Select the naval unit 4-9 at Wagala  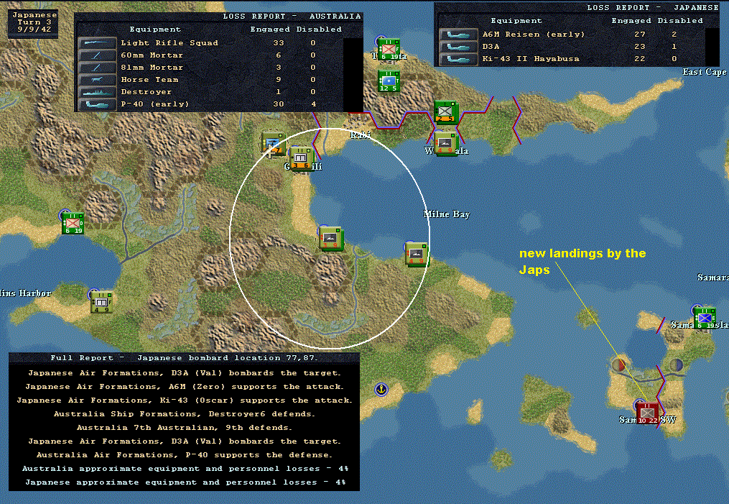445,143
